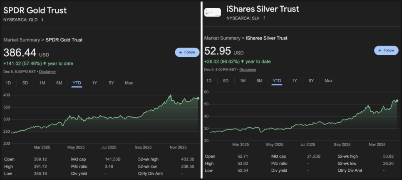This screenshot has height=180, width=402.
Task: Choose the Max range for the silver chart
Action: tap(329, 81)
